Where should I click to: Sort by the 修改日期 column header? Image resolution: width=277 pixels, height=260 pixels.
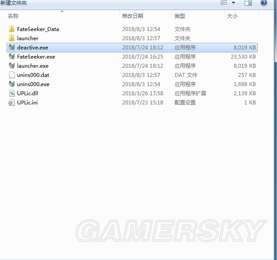point(132,16)
